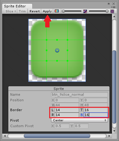The image size is (119, 141).
Task: Click the alpha slider handle
Action: pos(63,11)
